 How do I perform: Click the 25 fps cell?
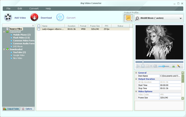click(106, 29)
